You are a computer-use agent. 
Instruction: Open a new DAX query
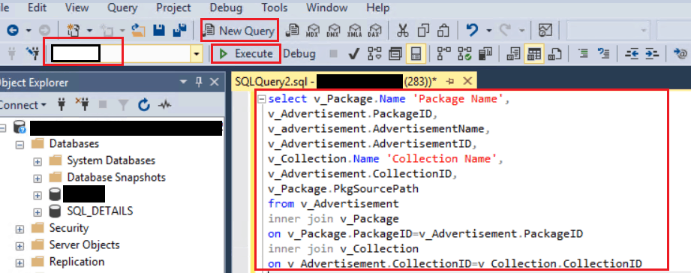(375, 31)
